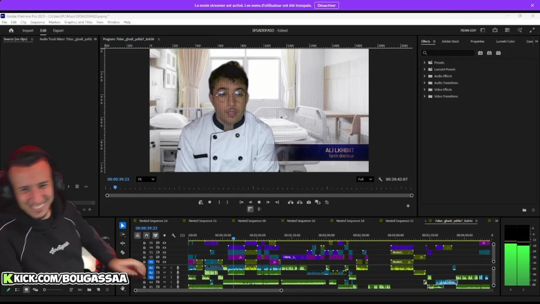The width and height of the screenshot is (540, 304).
Task: Expand the Audio Transitions folder
Action: [424, 83]
